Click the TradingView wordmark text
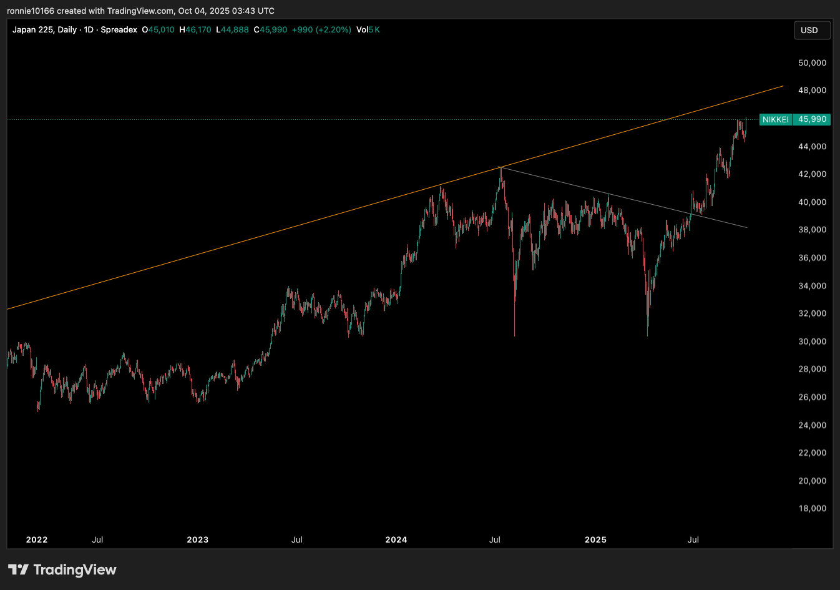 click(74, 569)
